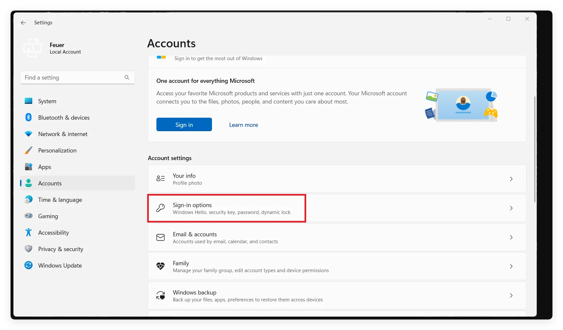Viewport: 563px width, 330px height.
Task: Expand the Sign-in options entry
Action: (x=336, y=208)
